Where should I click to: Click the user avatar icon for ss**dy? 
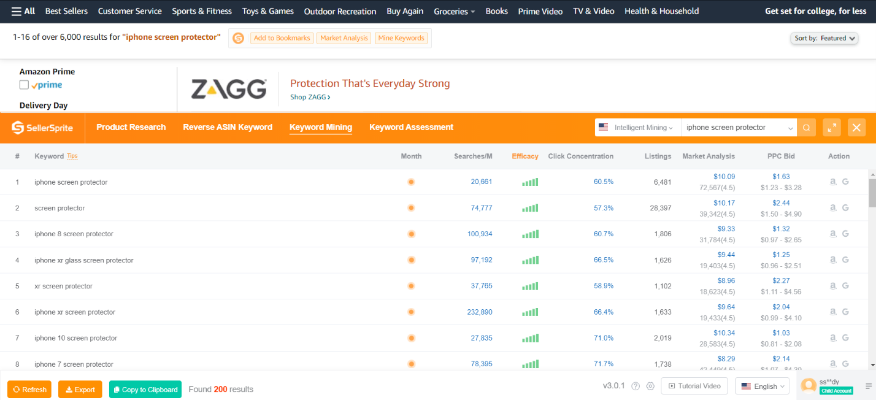809,385
